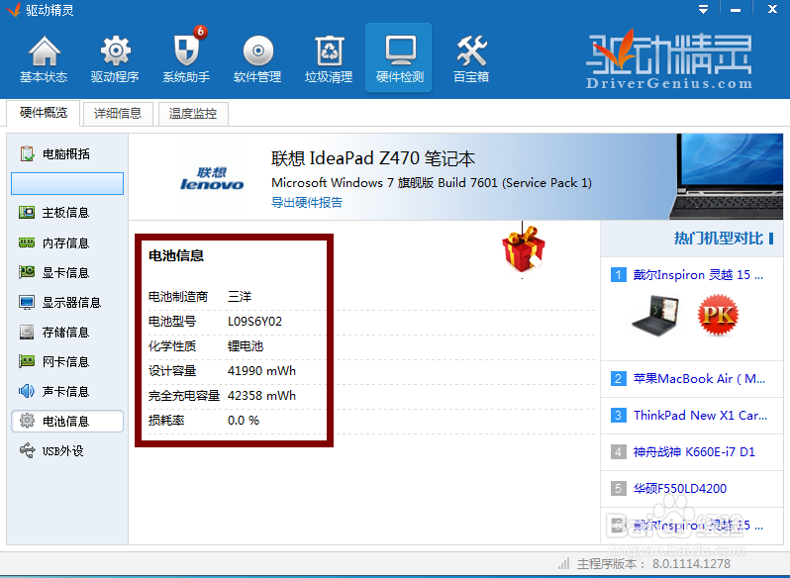Select USB外设 in sidebar
Image resolution: width=790 pixels, height=578 pixels.
point(66,450)
